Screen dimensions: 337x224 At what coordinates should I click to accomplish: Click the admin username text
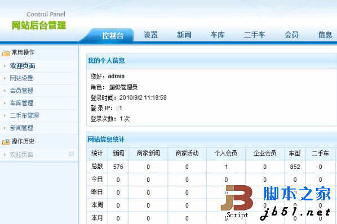pyautogui.click(x=116, y=76)
